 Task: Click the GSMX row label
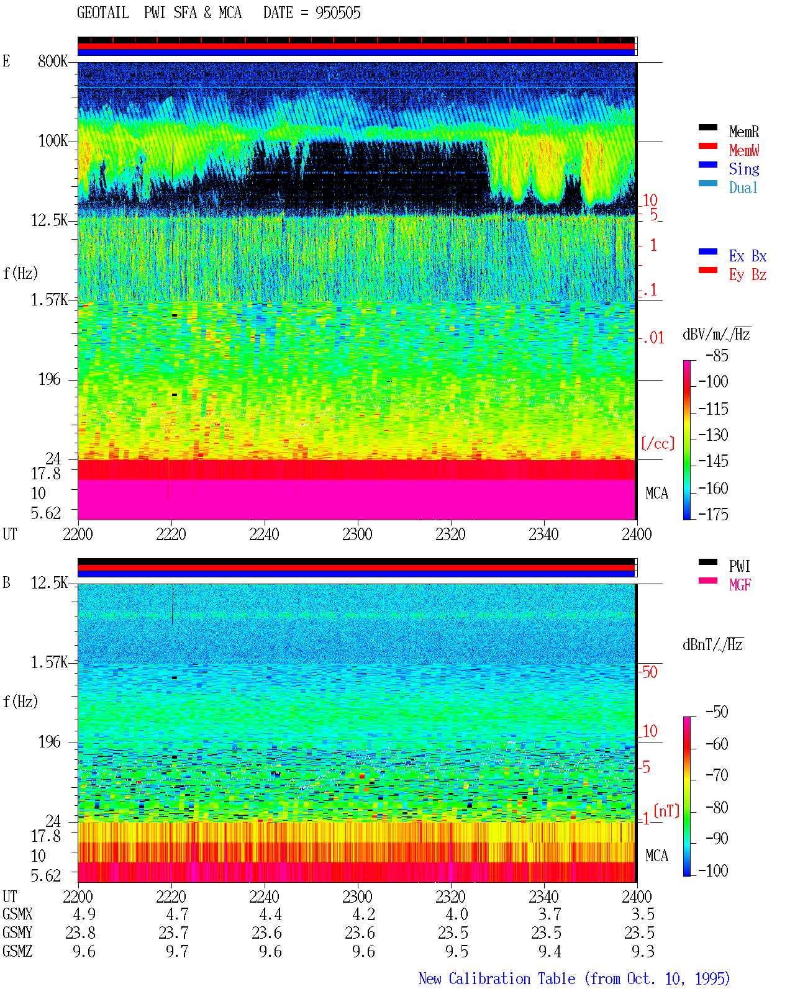[x=17, y=914]
